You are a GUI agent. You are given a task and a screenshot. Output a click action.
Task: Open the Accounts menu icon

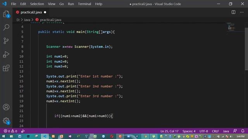tap(6, 107)
